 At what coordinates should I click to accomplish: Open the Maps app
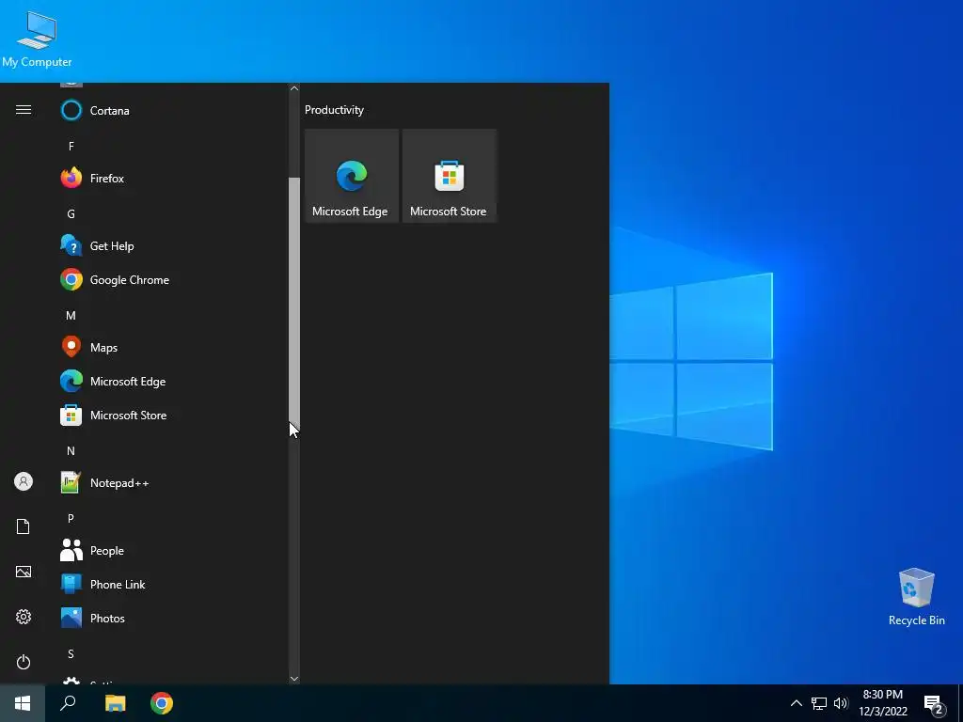click(x=172, y=348)
